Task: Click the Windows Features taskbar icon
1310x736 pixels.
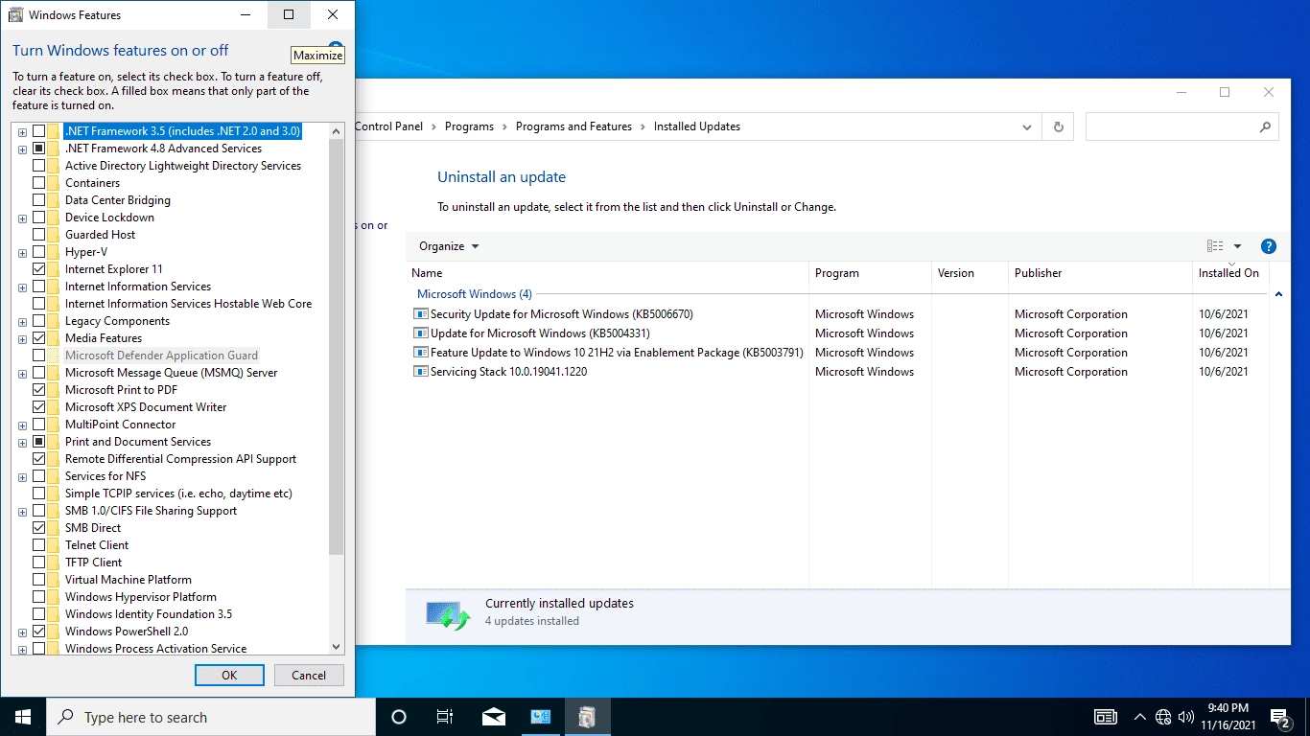Action: 587,717
